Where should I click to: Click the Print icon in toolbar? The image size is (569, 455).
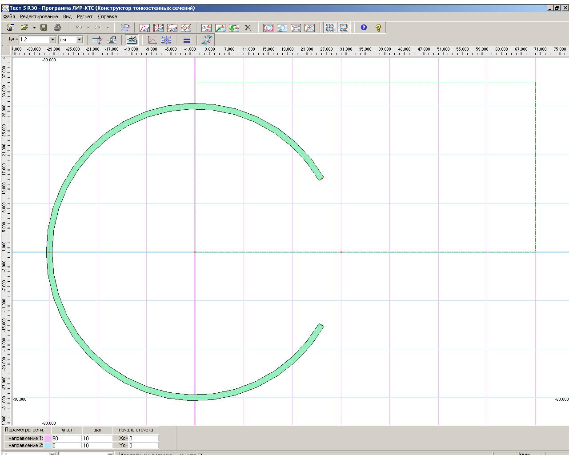(x=57, y=28)
